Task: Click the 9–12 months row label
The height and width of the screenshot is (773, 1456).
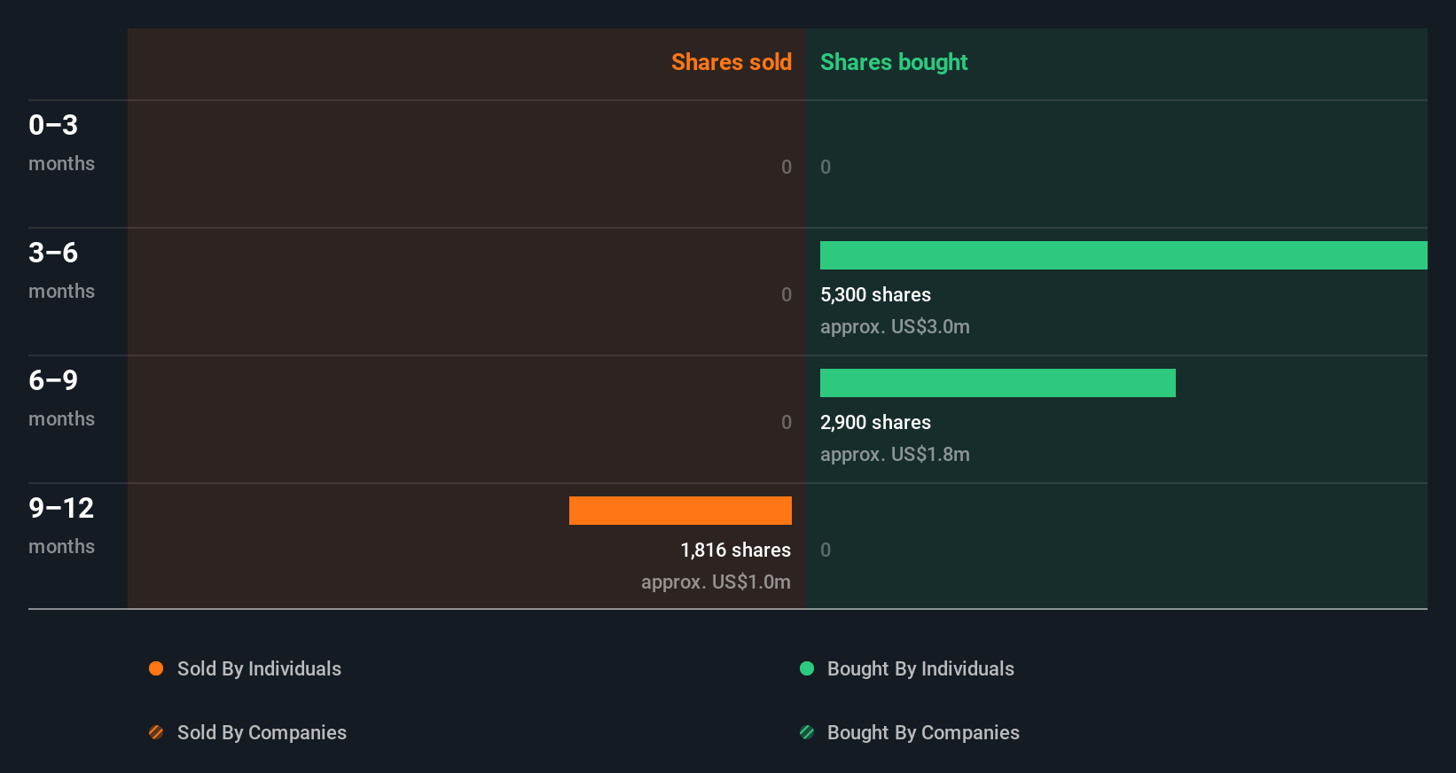Action: [61, 526]
